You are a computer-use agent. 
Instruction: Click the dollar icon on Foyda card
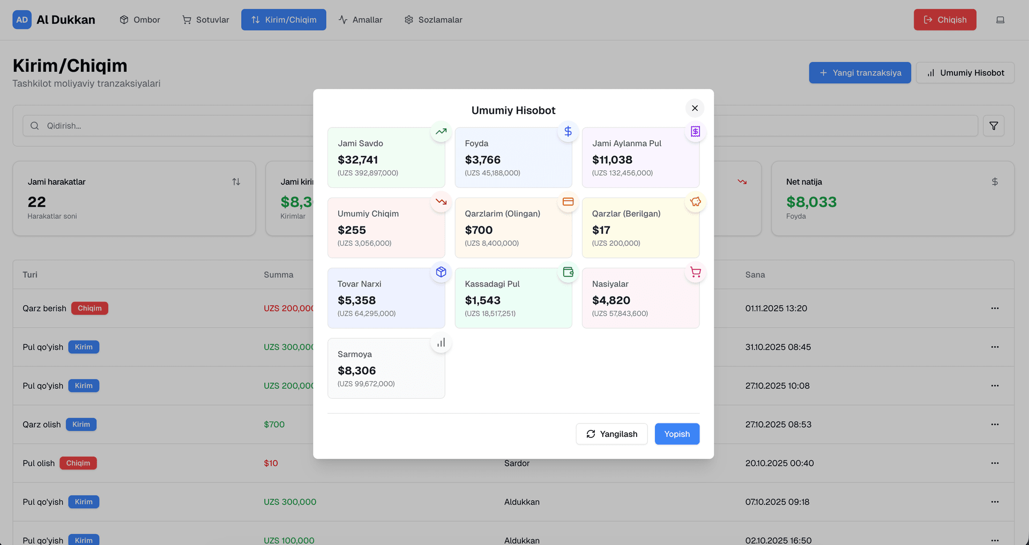[568, 132]
